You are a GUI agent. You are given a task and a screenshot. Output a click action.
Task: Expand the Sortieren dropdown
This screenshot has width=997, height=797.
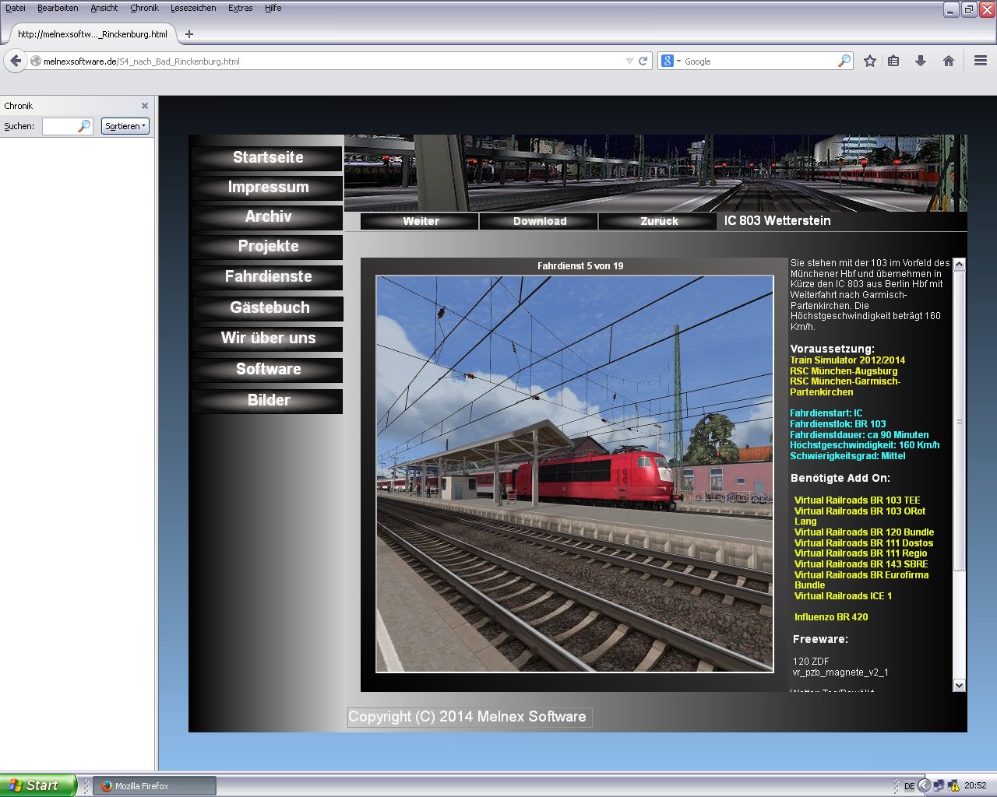click(x=125, y=126)
